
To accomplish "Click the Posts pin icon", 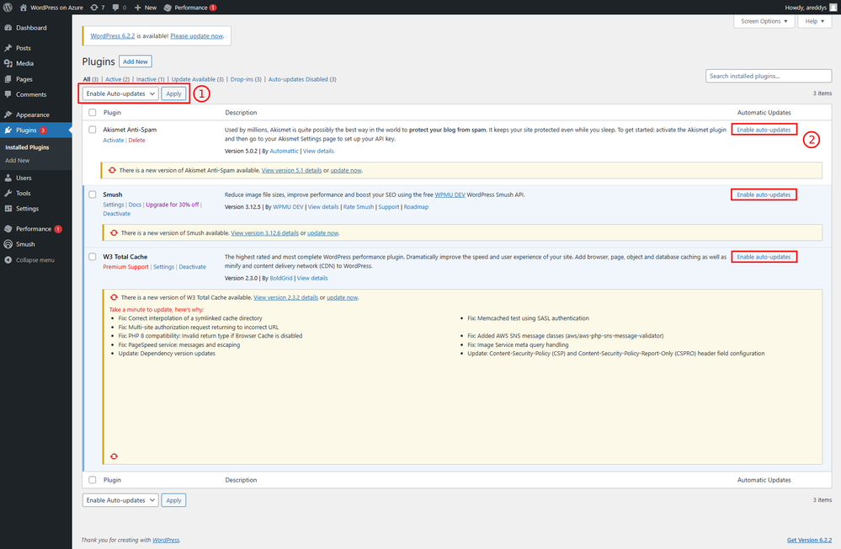I will point(8,48).
